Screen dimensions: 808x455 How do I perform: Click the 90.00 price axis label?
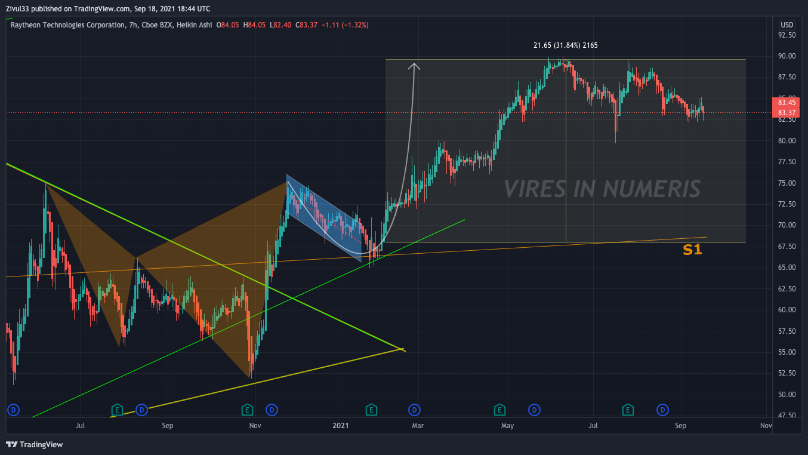[788, 56]
